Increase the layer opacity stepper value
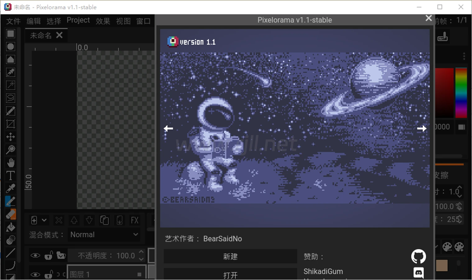472x280 pixels. pyautogui.click(x=141, y=252)
